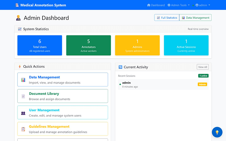Viewport: 226px width, 141px height.
Task: Click the '1 active' sessions badge
Action: coord(203,76)
